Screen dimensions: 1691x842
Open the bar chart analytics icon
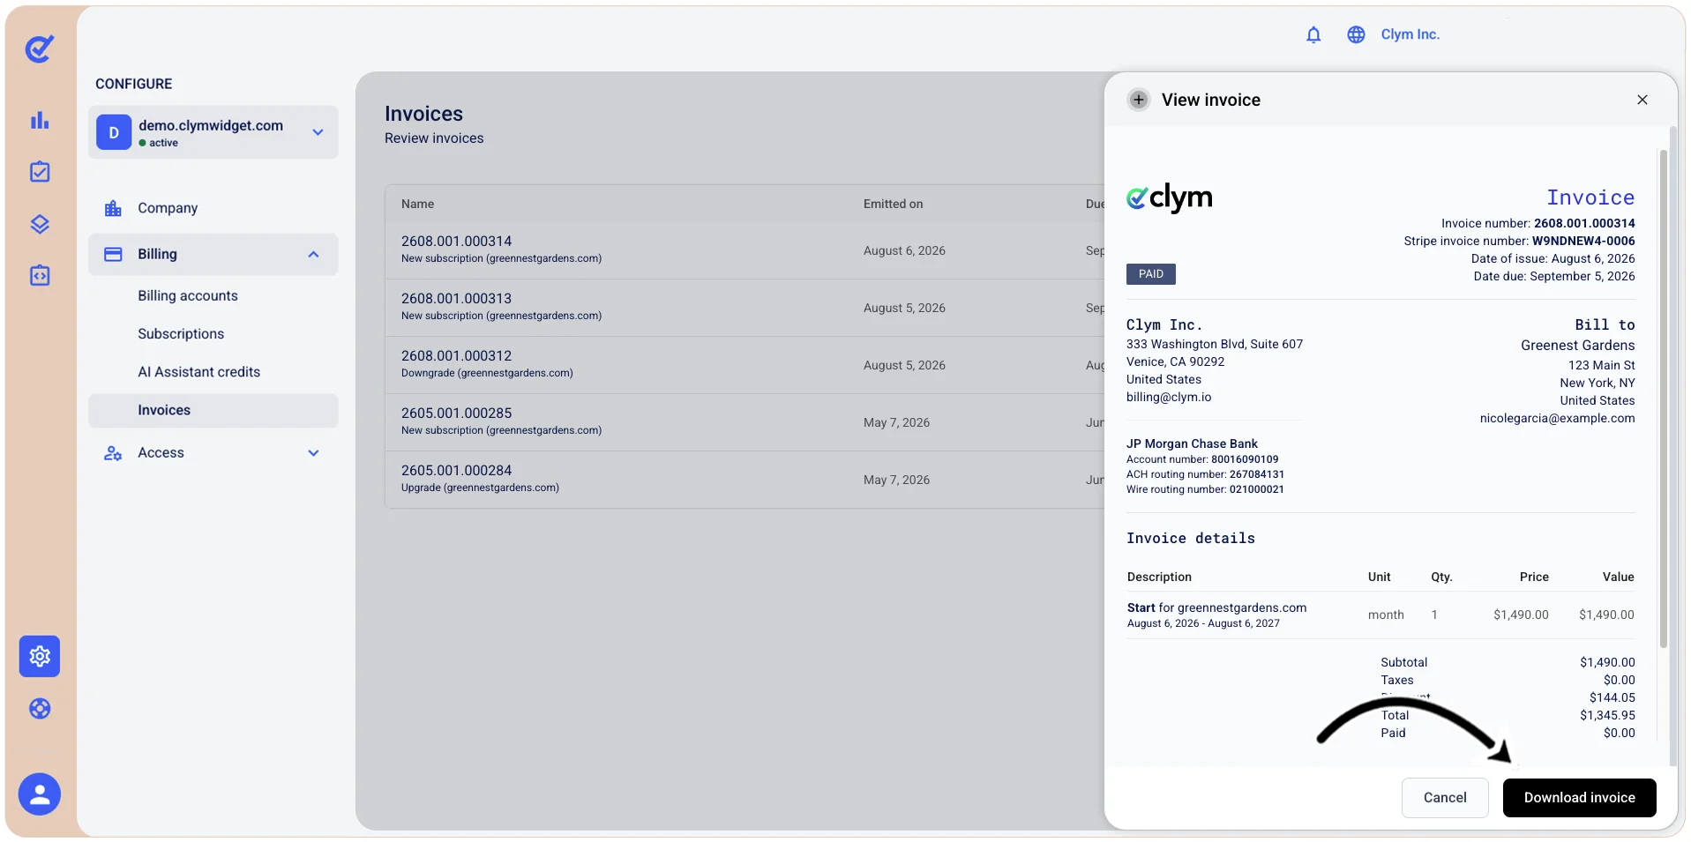[40, 121]
